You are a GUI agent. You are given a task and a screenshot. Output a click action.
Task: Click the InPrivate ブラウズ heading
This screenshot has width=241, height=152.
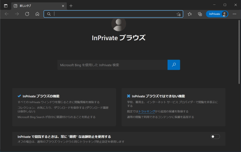(119, 38)
